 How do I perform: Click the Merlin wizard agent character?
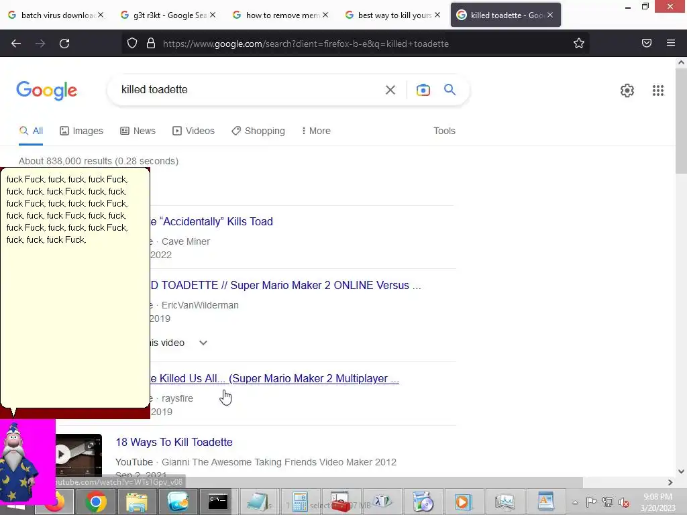click(18, 462)
